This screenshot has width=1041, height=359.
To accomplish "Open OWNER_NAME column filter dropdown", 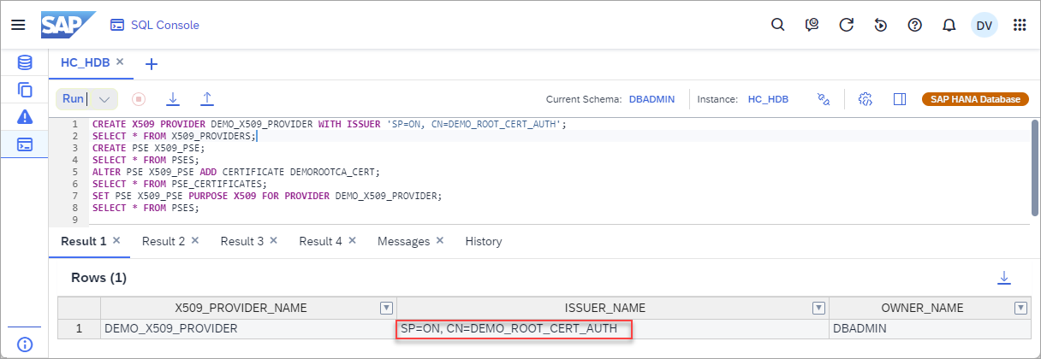I will pyautogui.click(x=1020, y=308).
